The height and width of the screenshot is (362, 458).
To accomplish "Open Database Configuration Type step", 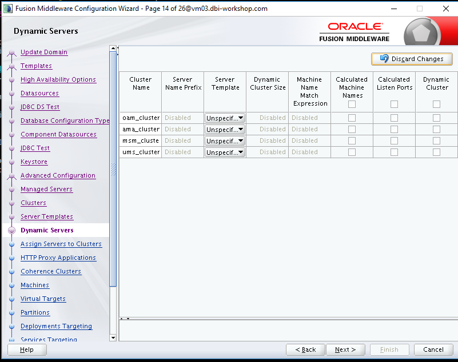I will tap(65, 120).
